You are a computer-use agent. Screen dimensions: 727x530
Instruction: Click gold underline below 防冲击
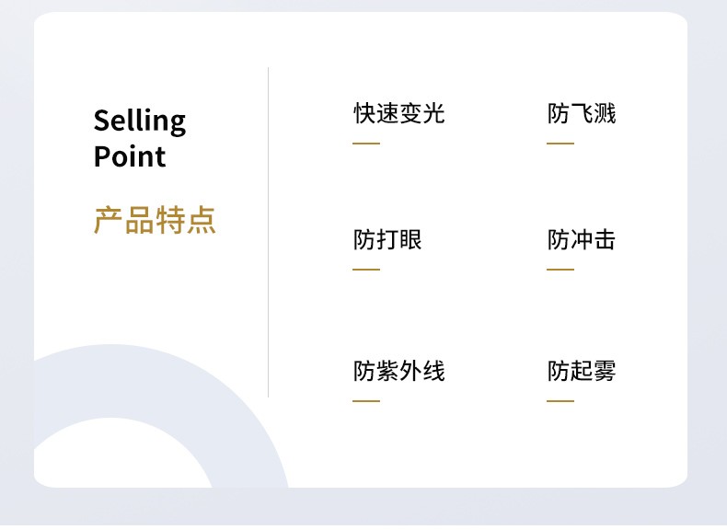pyautogui.click(x=560, y=269)
